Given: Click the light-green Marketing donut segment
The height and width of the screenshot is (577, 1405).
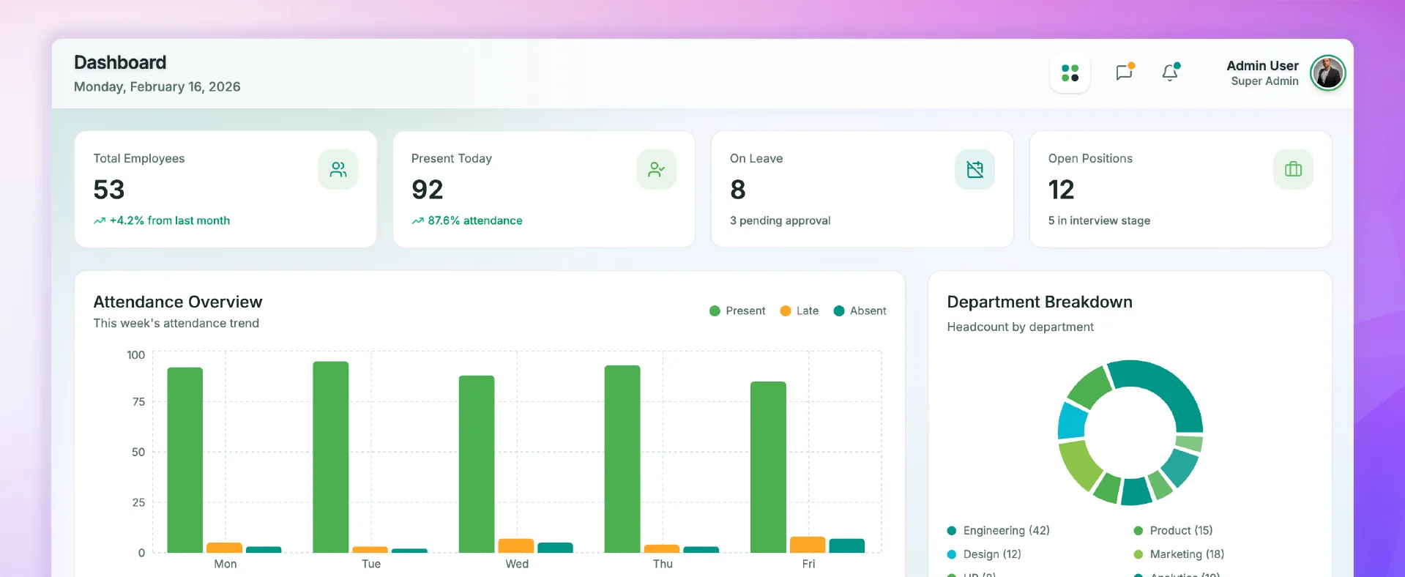Looking at the screenshot, I should click(1079, 464).
